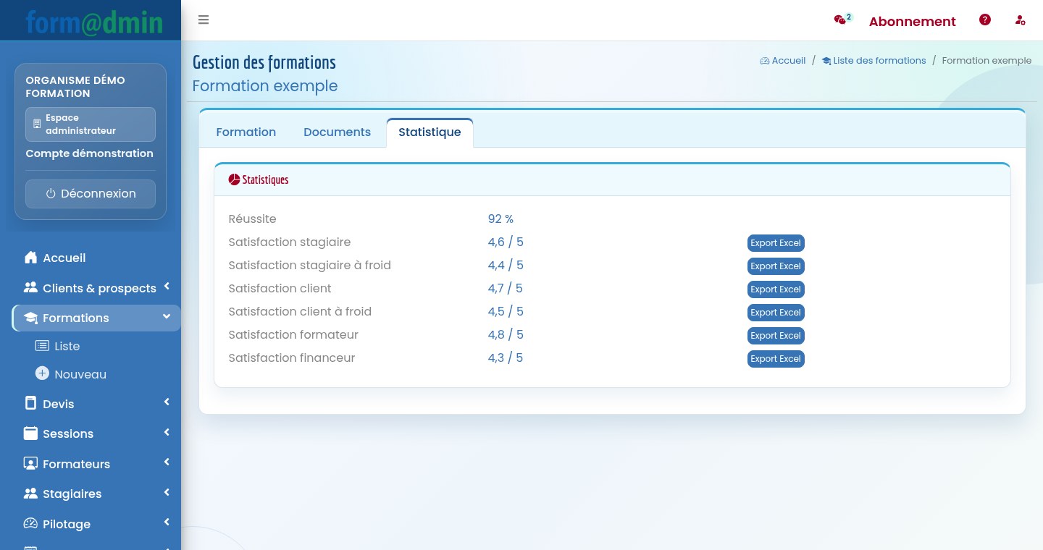1043x550 pixels.
Task: Click the Satisfaction client à froid score 4,5 / 5
Action: [x=506, y=312]
